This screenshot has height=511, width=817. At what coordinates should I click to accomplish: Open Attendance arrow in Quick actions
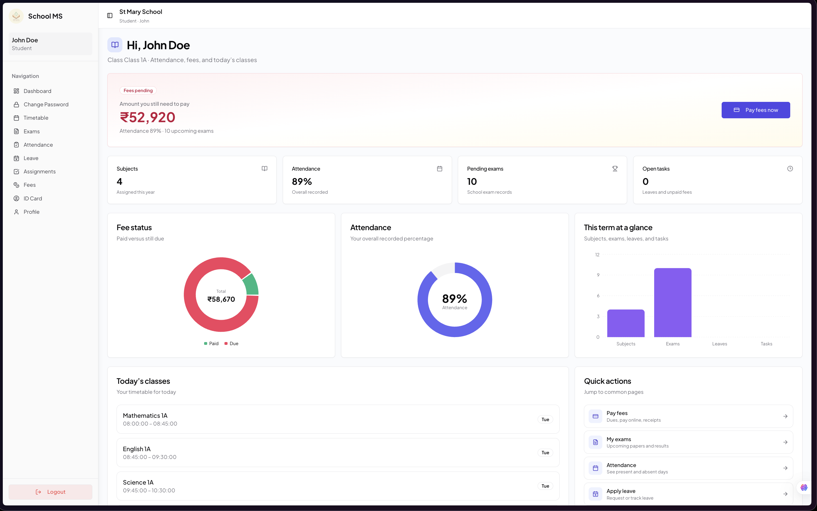(785, 468)
